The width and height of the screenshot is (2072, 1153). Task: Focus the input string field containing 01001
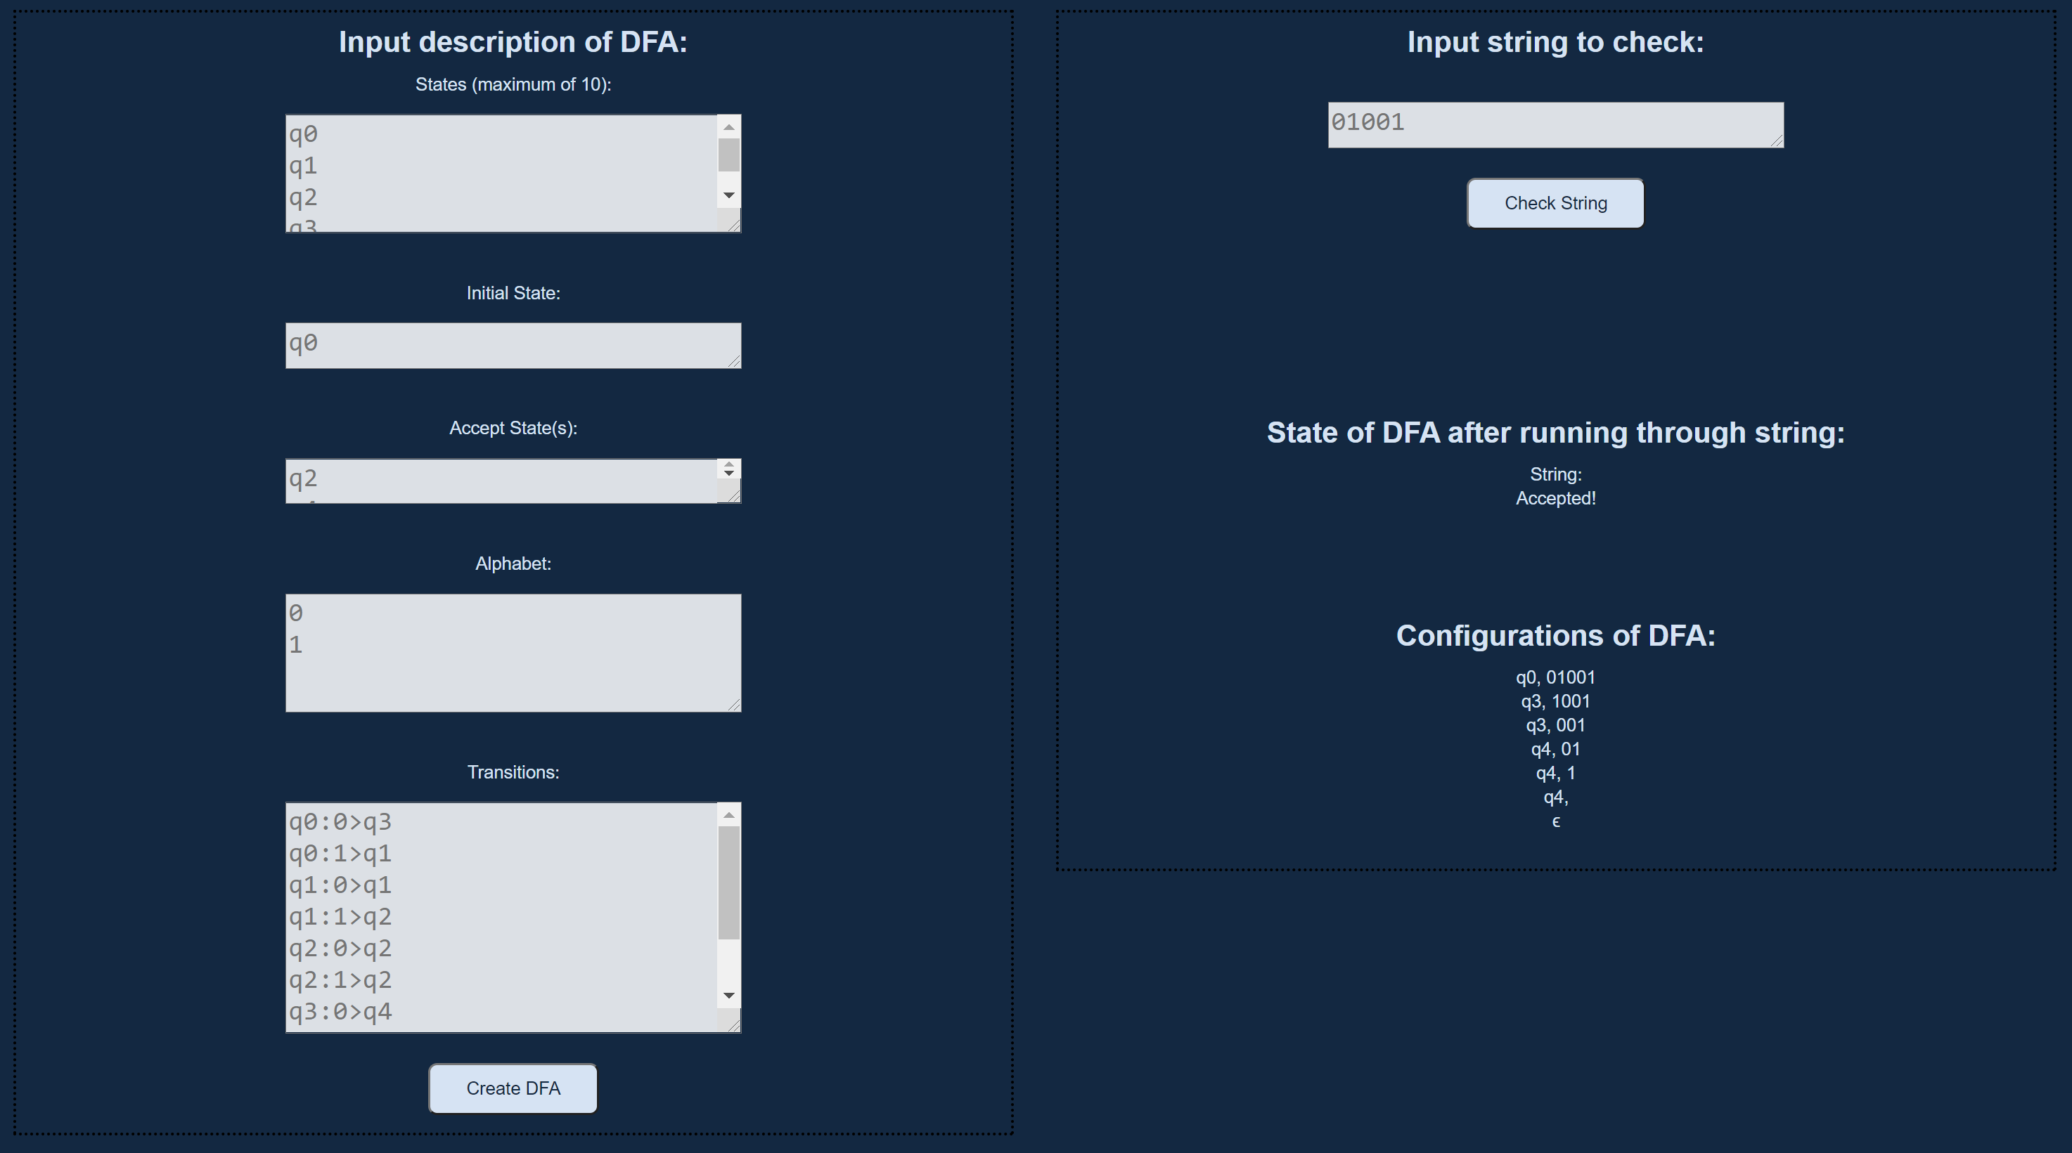point(1555,124)
